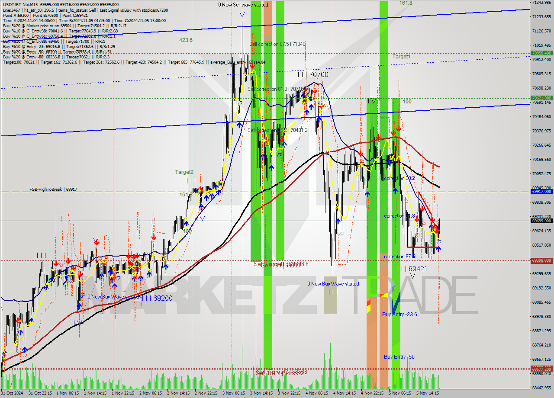Click the 'correction 61.8' blue label
This screenshot has height=398, width=554.
point(399,216)
